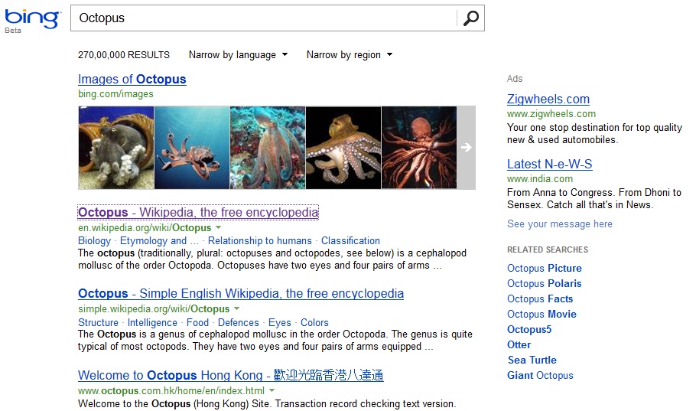Image resolution: width=696 pixels, height=411 pixels.
Task: Click the Bing logo
Action: (x=32, y=21)
